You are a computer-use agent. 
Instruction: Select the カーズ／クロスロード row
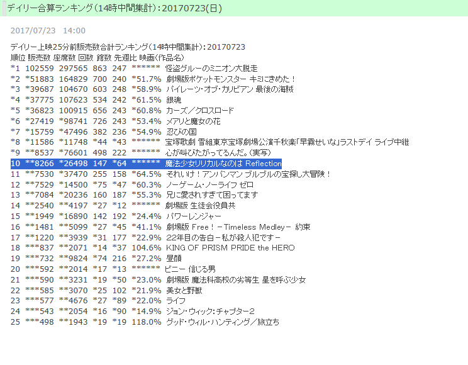122,111
